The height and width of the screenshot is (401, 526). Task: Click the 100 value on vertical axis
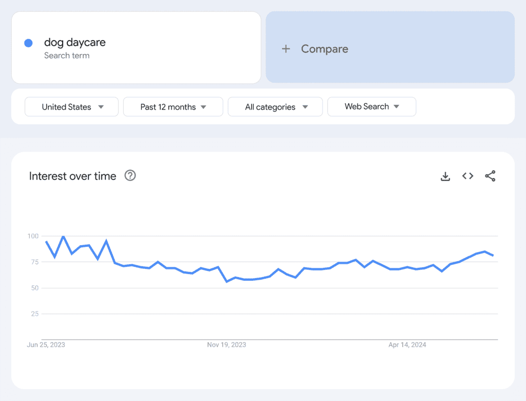pos(33,236)
